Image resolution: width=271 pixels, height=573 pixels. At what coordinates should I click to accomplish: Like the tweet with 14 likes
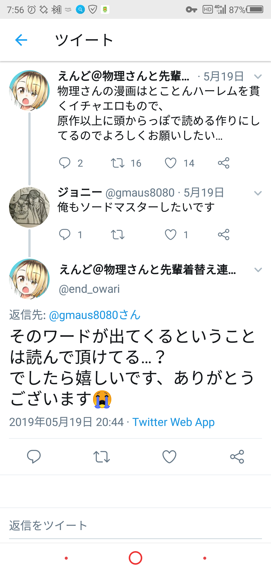[171, 163]
